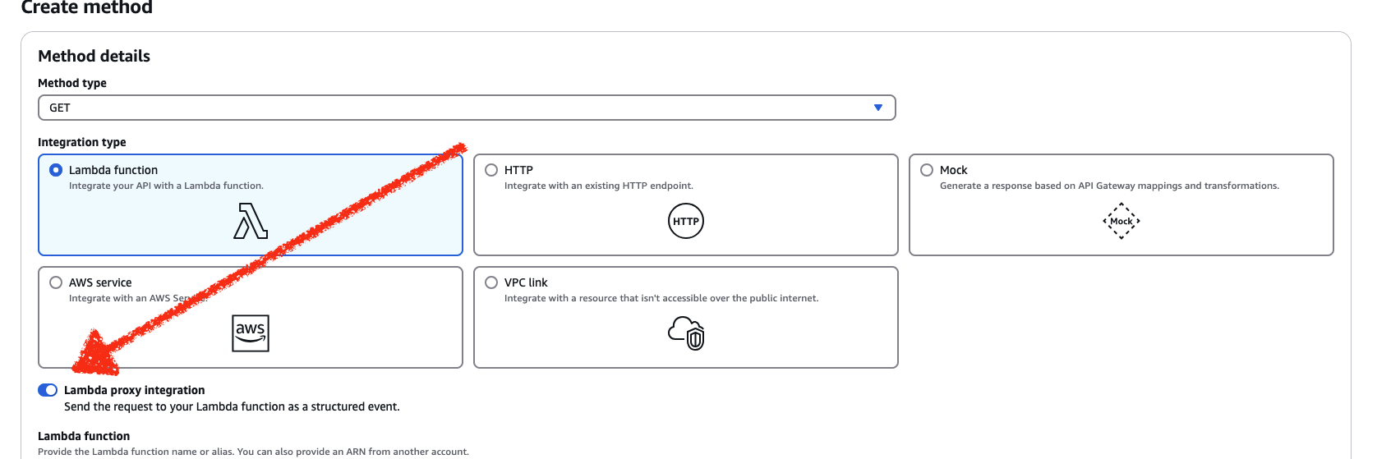Choose the Mock integration radio button
This screenshot has height=459, width=1377.
(x=927, y=170)
